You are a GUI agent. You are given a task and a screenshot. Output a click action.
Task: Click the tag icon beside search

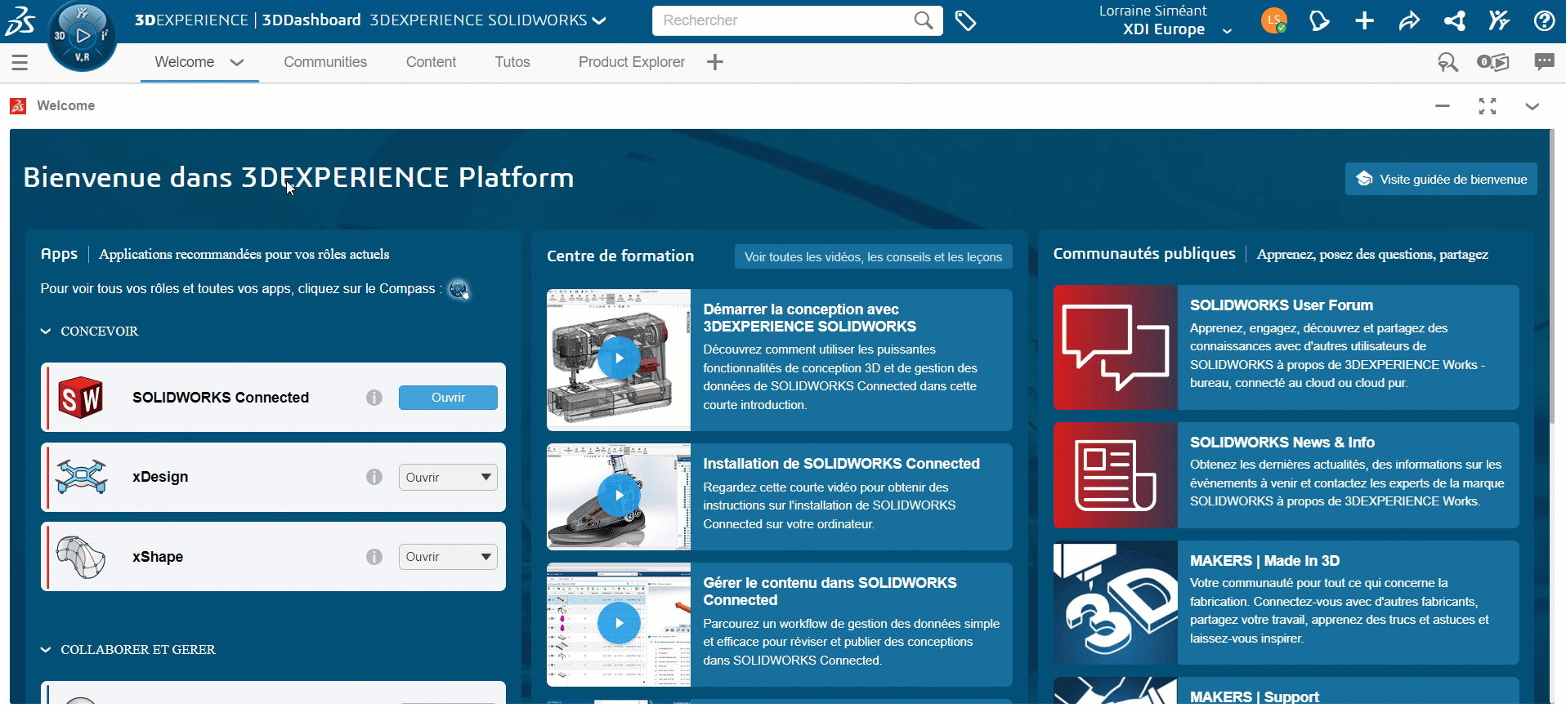pyautogui.click(x=965, y=21)
